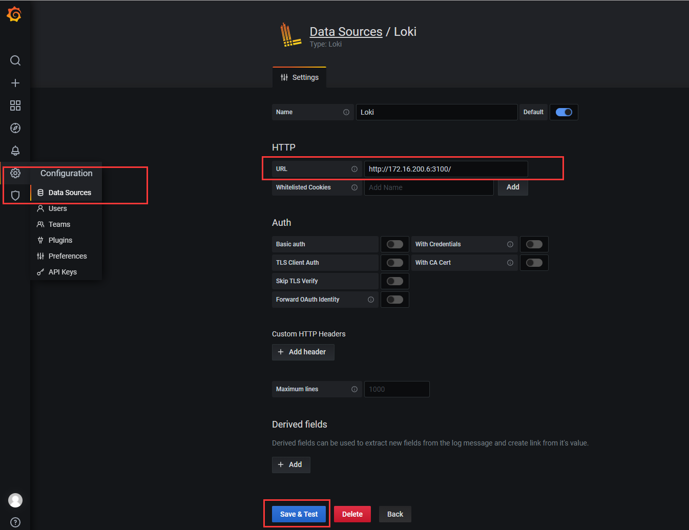Click the Loki data source logo
The height and width of the screenshot is (530, 689).
click(290, 35)
